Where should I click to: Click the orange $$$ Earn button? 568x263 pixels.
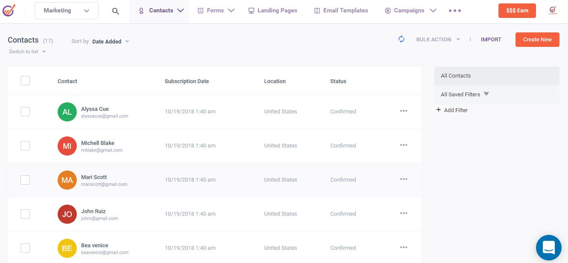(517, 10)
